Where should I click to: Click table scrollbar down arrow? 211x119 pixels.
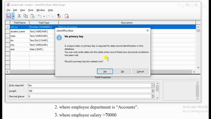click(x=198, y=67)
